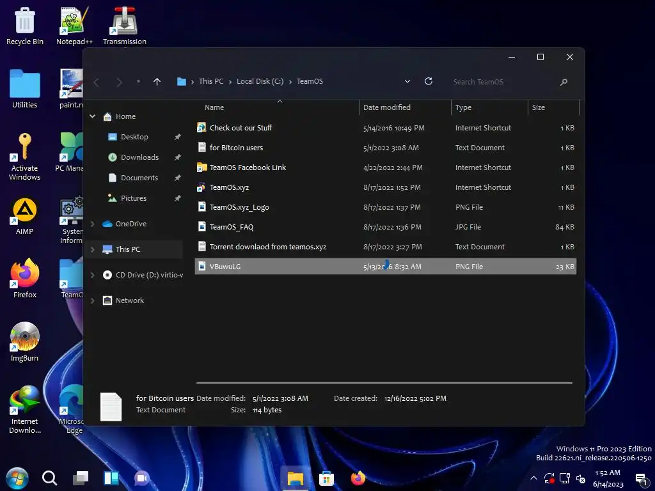Click the Windows Update tray icon
Screen dimensions: 655x491
pos(549,478)
